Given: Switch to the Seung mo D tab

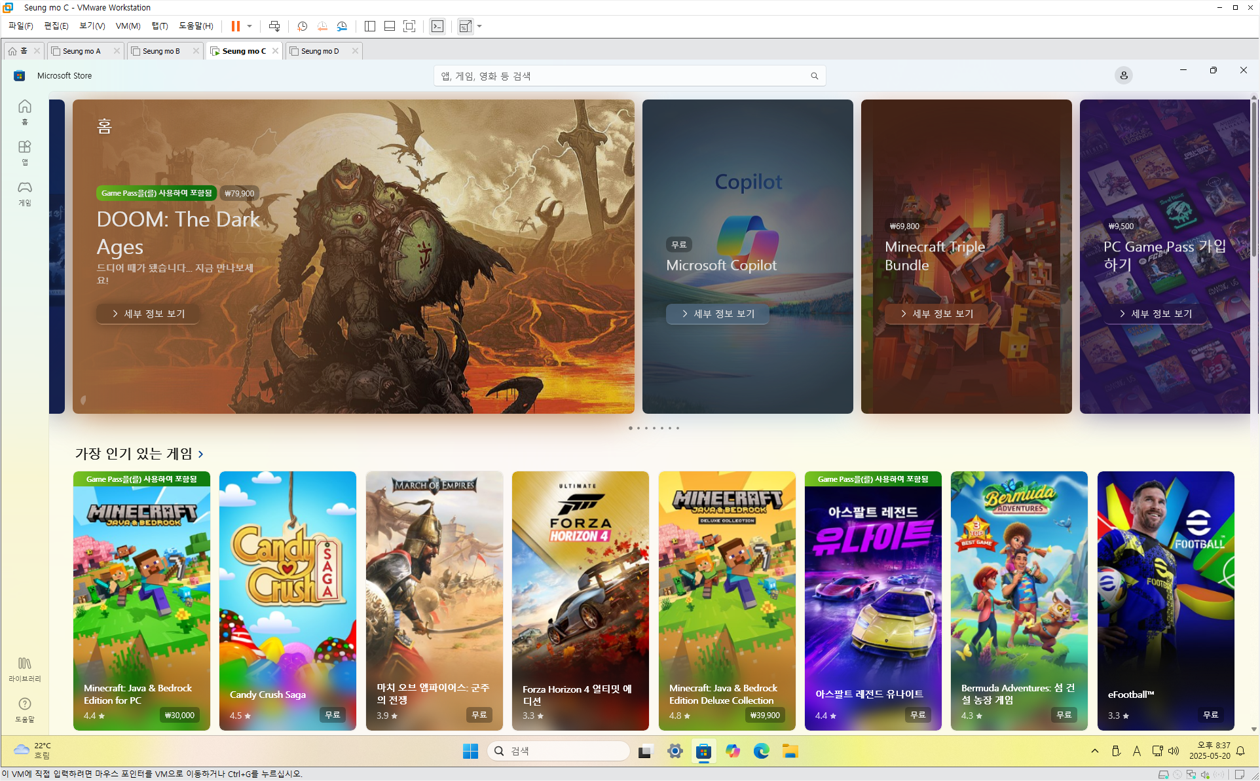Looking at the screenshot, I should click(x=320, y=51).
